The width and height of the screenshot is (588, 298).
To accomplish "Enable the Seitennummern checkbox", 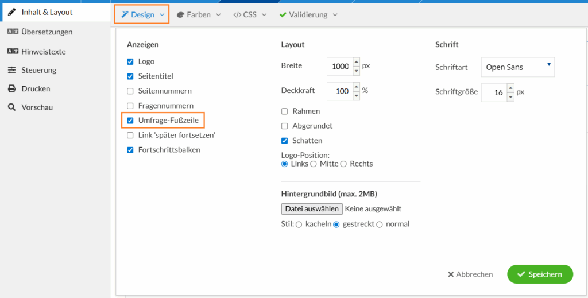I will (130, 91).
